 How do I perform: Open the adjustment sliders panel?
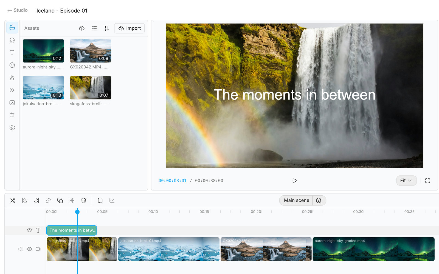pyautogui.click(x=12, y=115)
